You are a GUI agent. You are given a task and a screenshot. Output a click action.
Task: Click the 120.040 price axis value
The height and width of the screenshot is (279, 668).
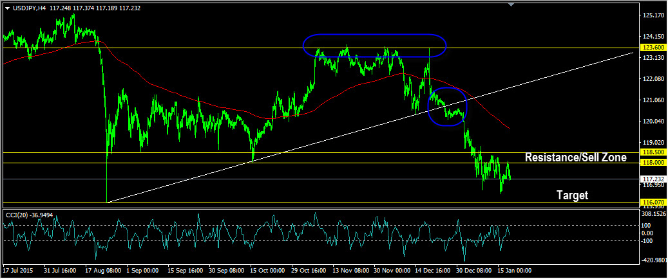[653, 122]
